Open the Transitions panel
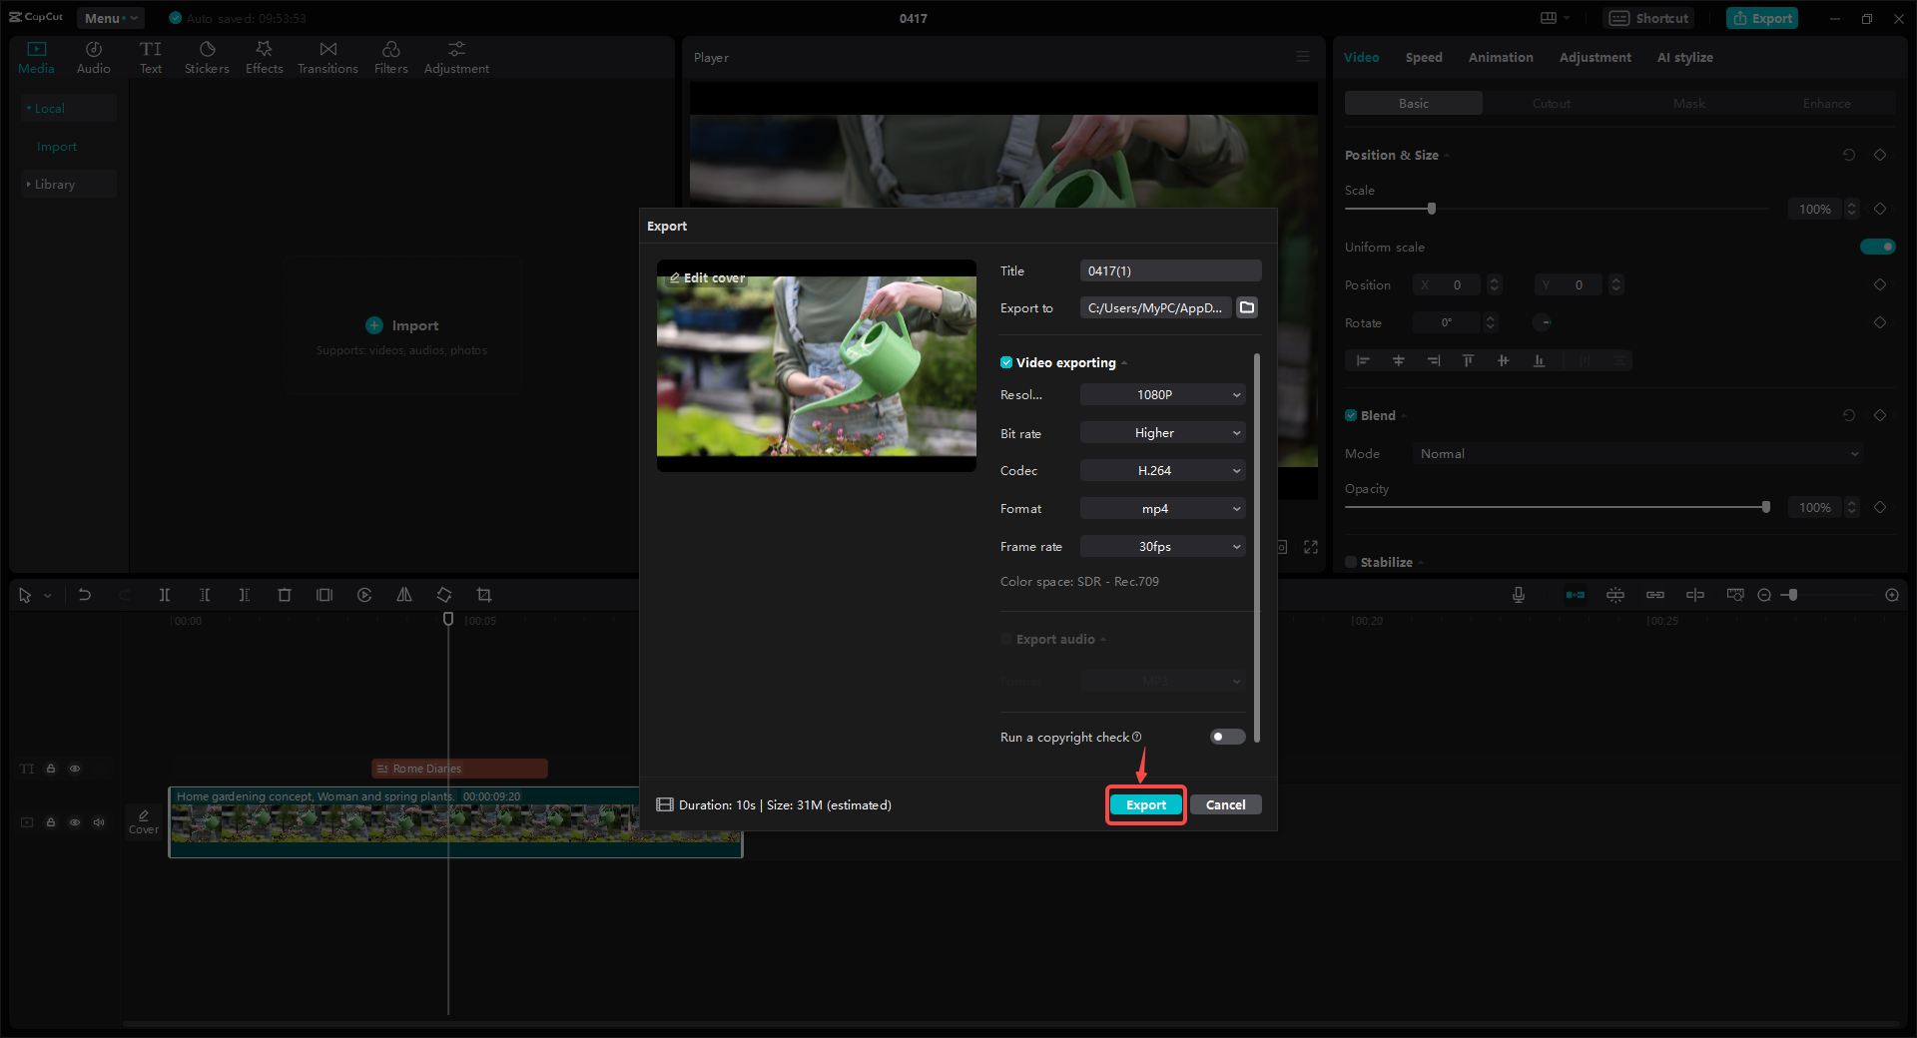 click(x=327, y=56)
